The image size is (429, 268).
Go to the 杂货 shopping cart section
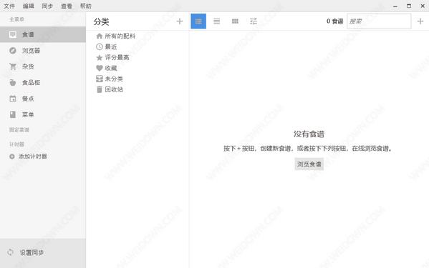click(x=43, y=66)
